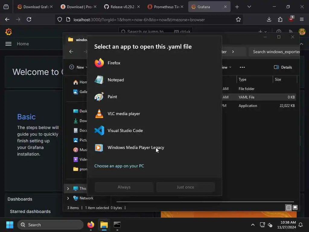Open Videos in Explorer sidebar
This screenshot has height=232, width=309.
coord(80,159)
